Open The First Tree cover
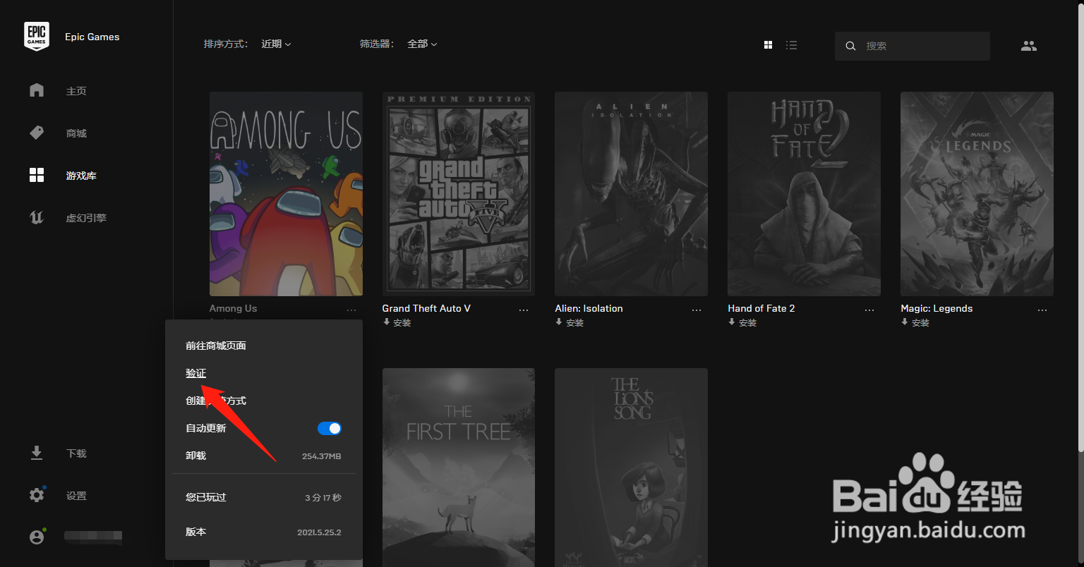Screen dimensions: 1084x567 pos(459,468)
